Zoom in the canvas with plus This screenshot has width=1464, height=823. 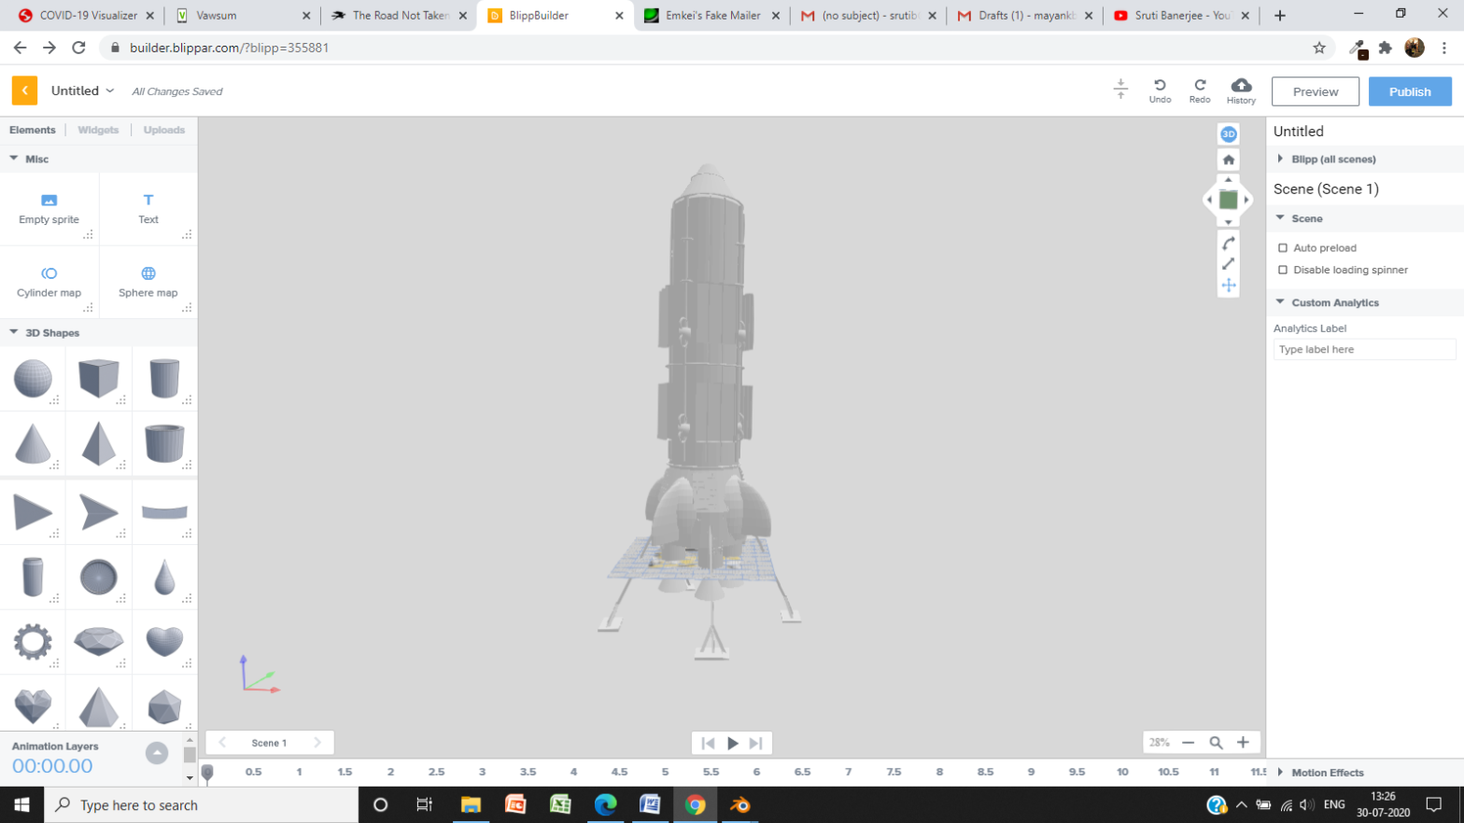[x=1243, y=743]
